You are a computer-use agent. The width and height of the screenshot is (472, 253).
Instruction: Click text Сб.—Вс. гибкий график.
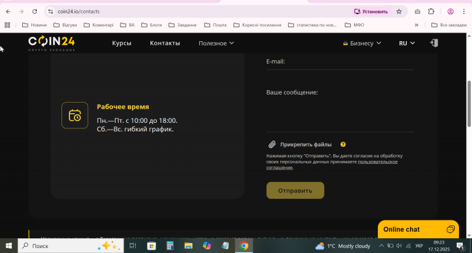[135, 130]
